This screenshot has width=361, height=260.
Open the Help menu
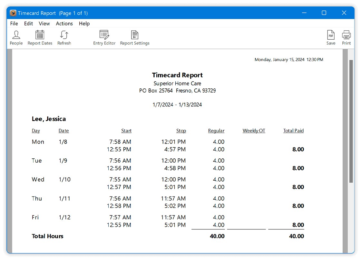click(x=84, y=23)
